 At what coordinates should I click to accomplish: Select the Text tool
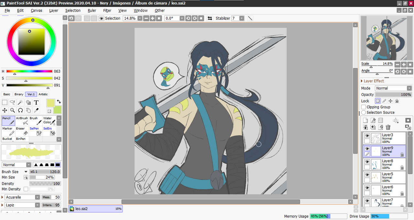[36, 102]
